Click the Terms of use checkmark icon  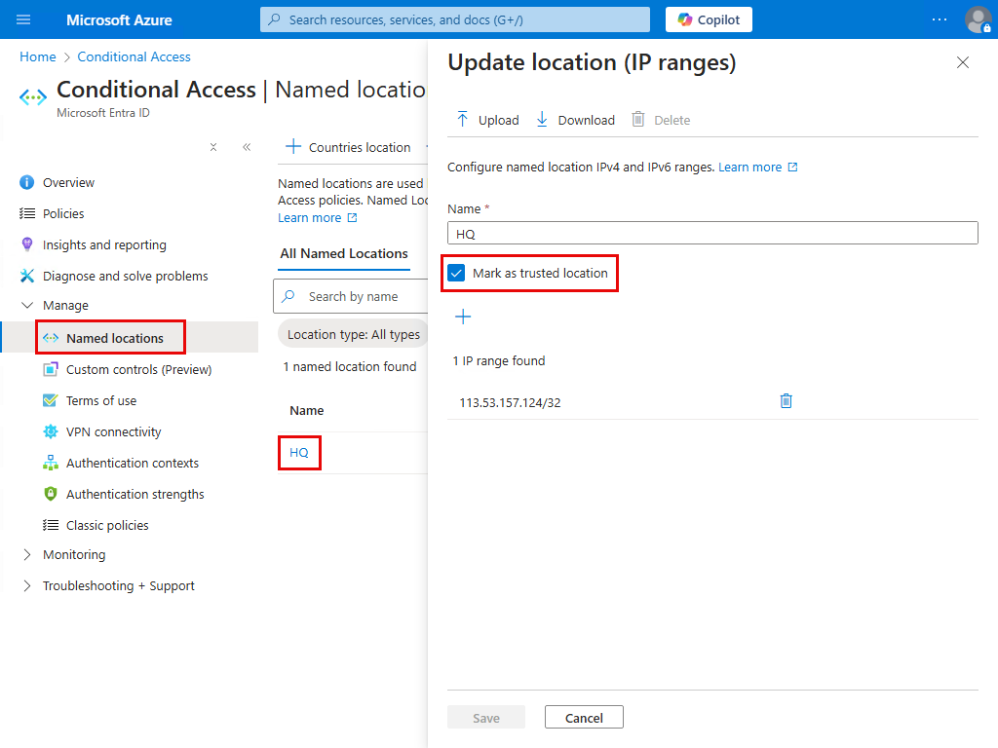[51, 400]
